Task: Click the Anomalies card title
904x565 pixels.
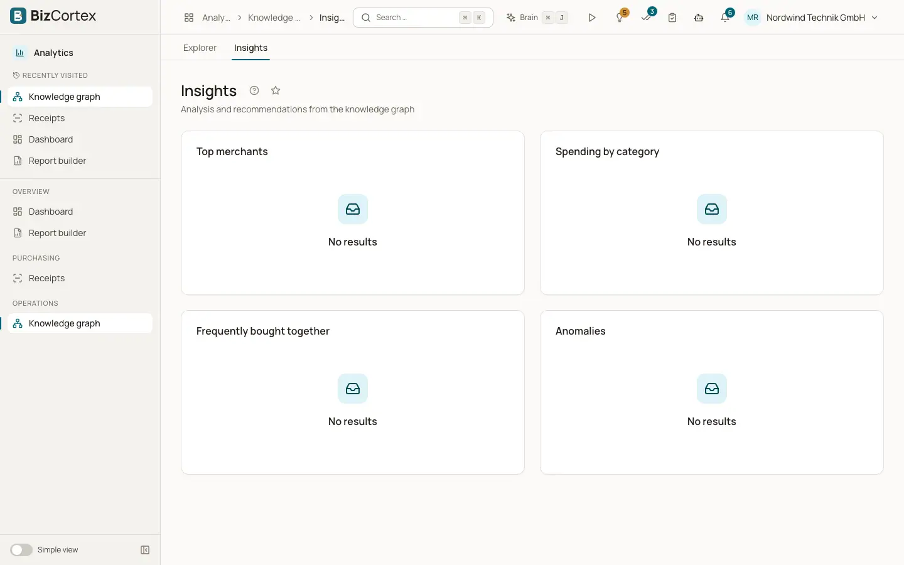Action: pos(581,331)
